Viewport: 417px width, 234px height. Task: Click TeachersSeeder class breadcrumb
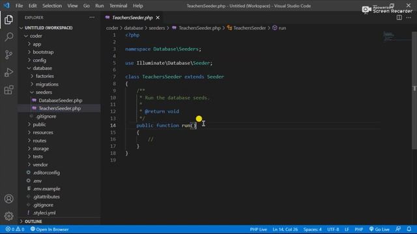(x=246, y=28)
